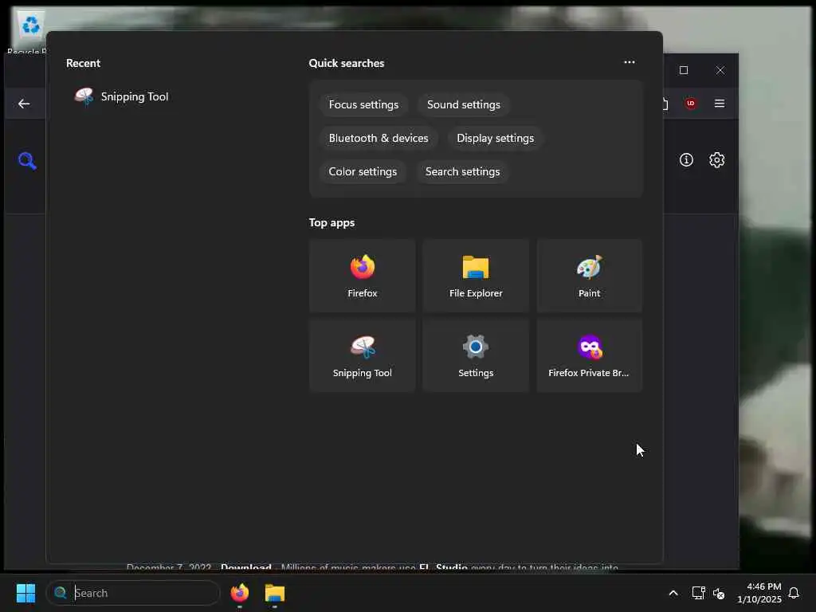Viewport: 816px width, 612px height.
Task: Close the Firefox window
Action: tap(720, 70)
